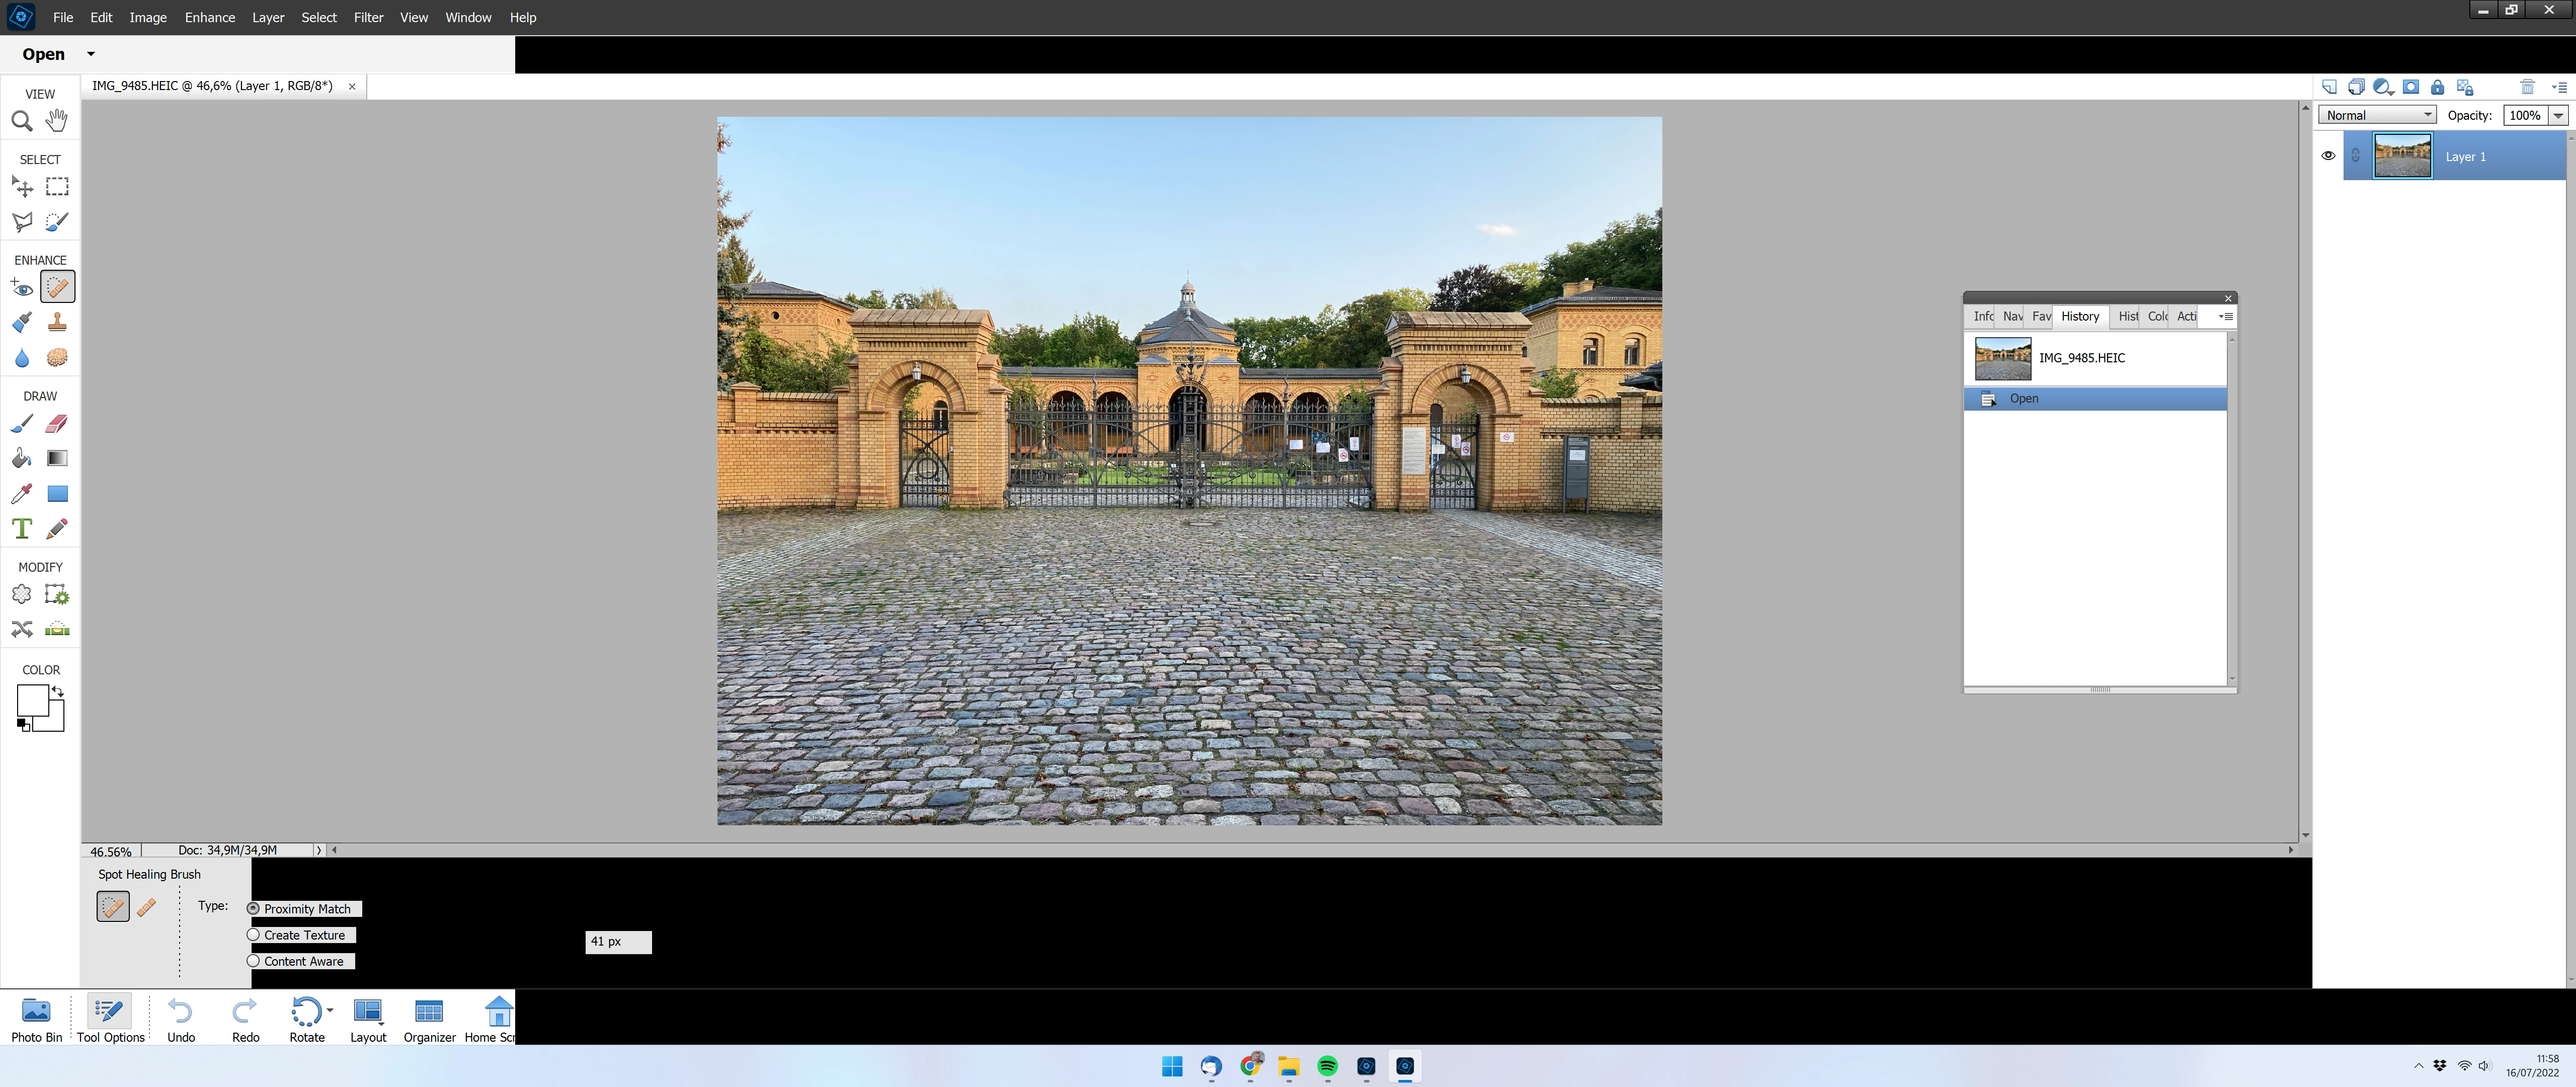The image size is (2576, 1087).
Task: Choose the Healing Brush variant icon
Action: pyautogui.click(x=146, y=907)
